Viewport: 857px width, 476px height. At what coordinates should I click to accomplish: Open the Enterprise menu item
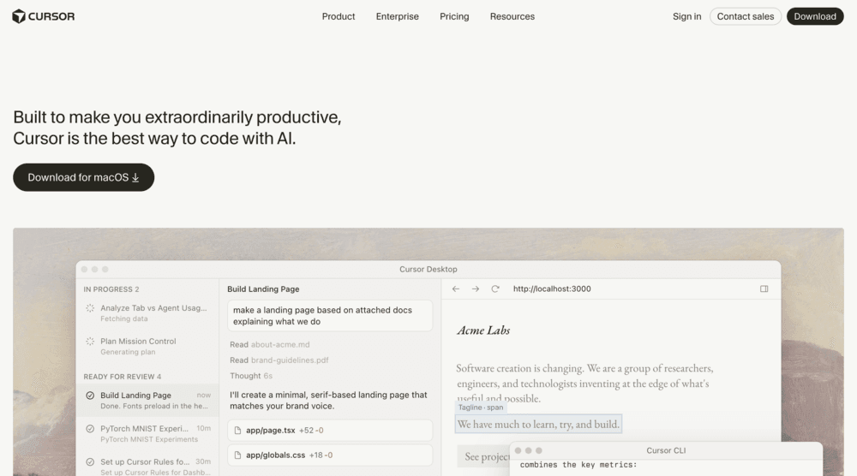pyautogui.click(x=398, y=16)
